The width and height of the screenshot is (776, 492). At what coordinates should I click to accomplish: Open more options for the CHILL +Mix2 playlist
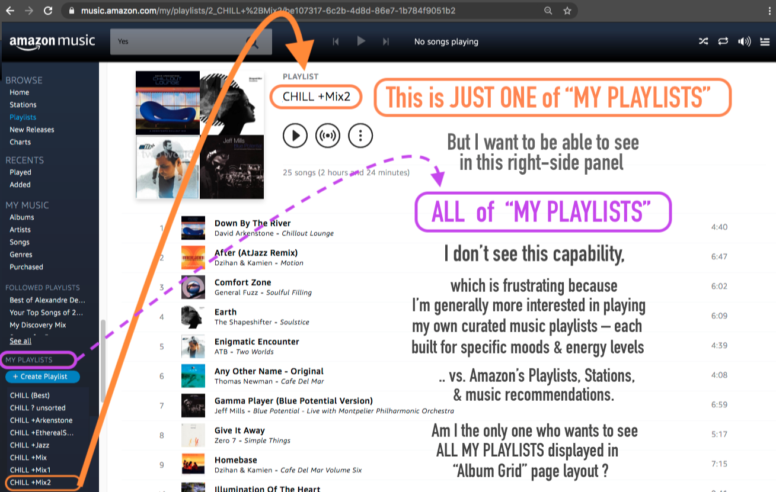[x=360, y=135]
